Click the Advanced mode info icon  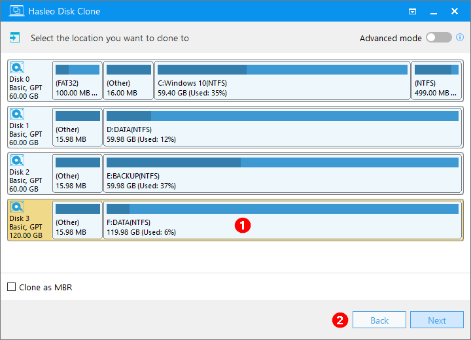[x=460, y=37]
